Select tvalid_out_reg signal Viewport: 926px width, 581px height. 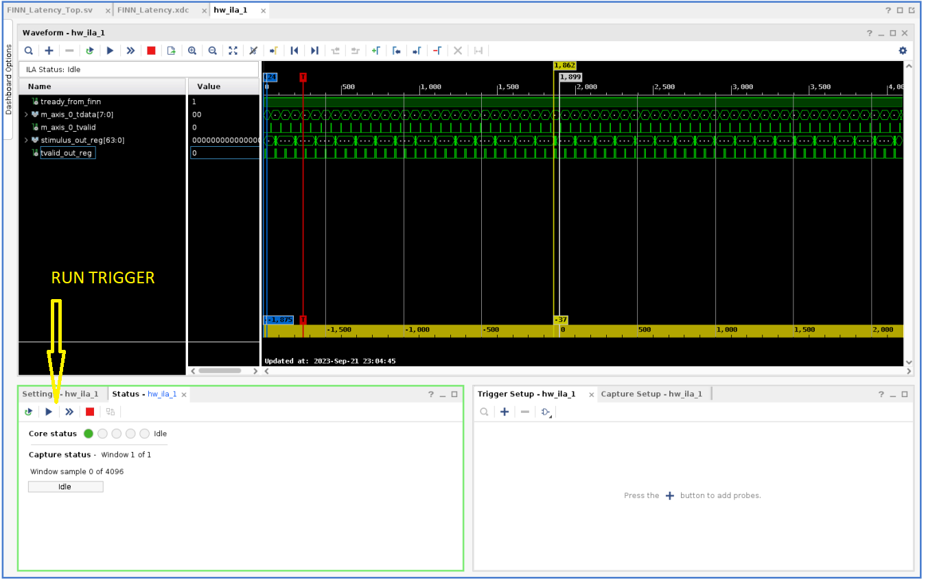pyautogui.click(x=67, y=153)
